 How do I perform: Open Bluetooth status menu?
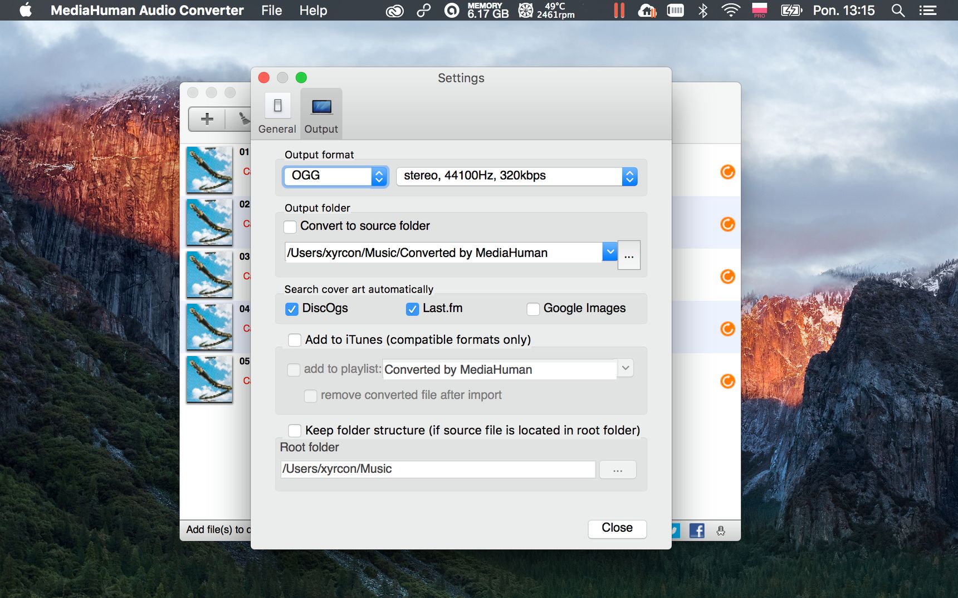point(703,10)
